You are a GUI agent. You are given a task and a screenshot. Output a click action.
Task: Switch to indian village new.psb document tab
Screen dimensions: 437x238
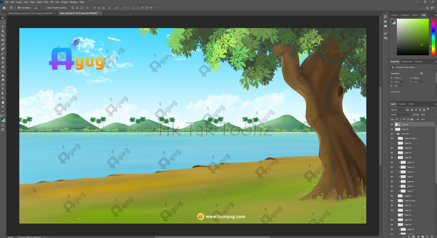pyautogui.click(x=30, y=13)
